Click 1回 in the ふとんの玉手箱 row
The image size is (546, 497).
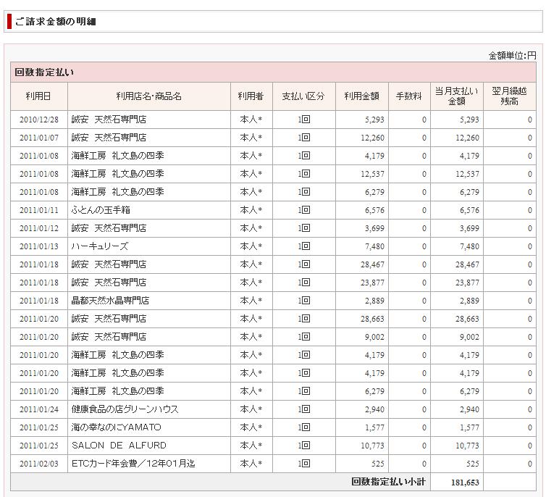click(304, 210)
